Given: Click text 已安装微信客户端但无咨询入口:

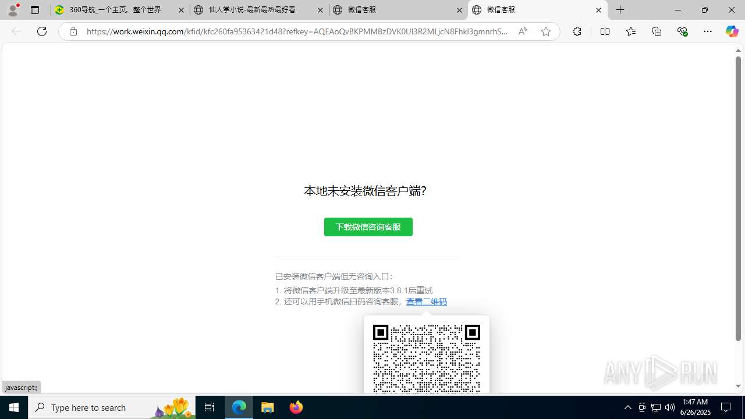Looking at the screenshot, I should coord(335,276).
